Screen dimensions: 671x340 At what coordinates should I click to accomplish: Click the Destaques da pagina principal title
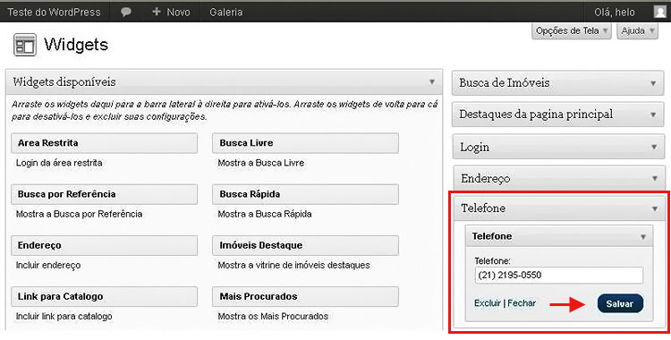coord(536,115)
